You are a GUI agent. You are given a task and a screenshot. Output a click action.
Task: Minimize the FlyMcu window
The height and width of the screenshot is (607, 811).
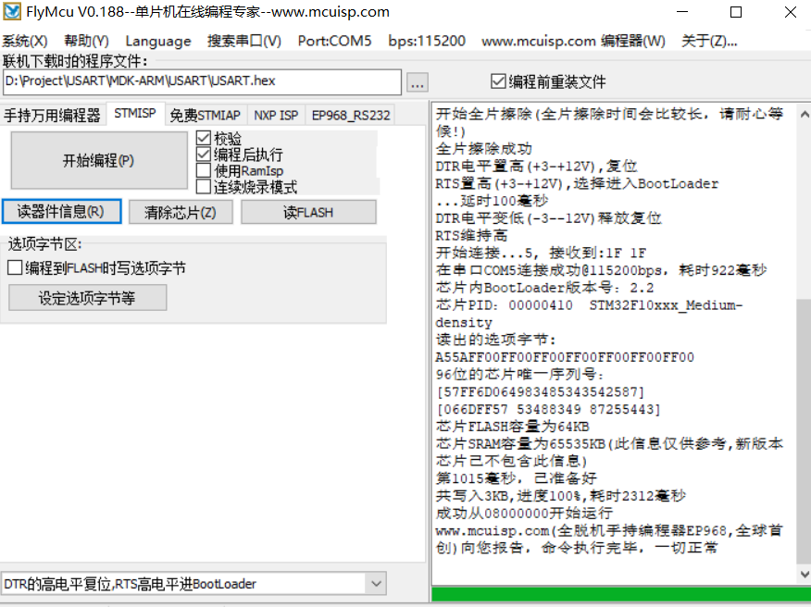682,12
